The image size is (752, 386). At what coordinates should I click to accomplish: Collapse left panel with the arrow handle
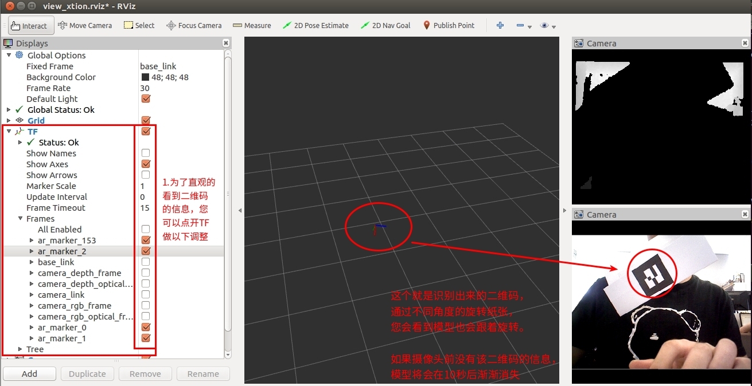[240, 210]
